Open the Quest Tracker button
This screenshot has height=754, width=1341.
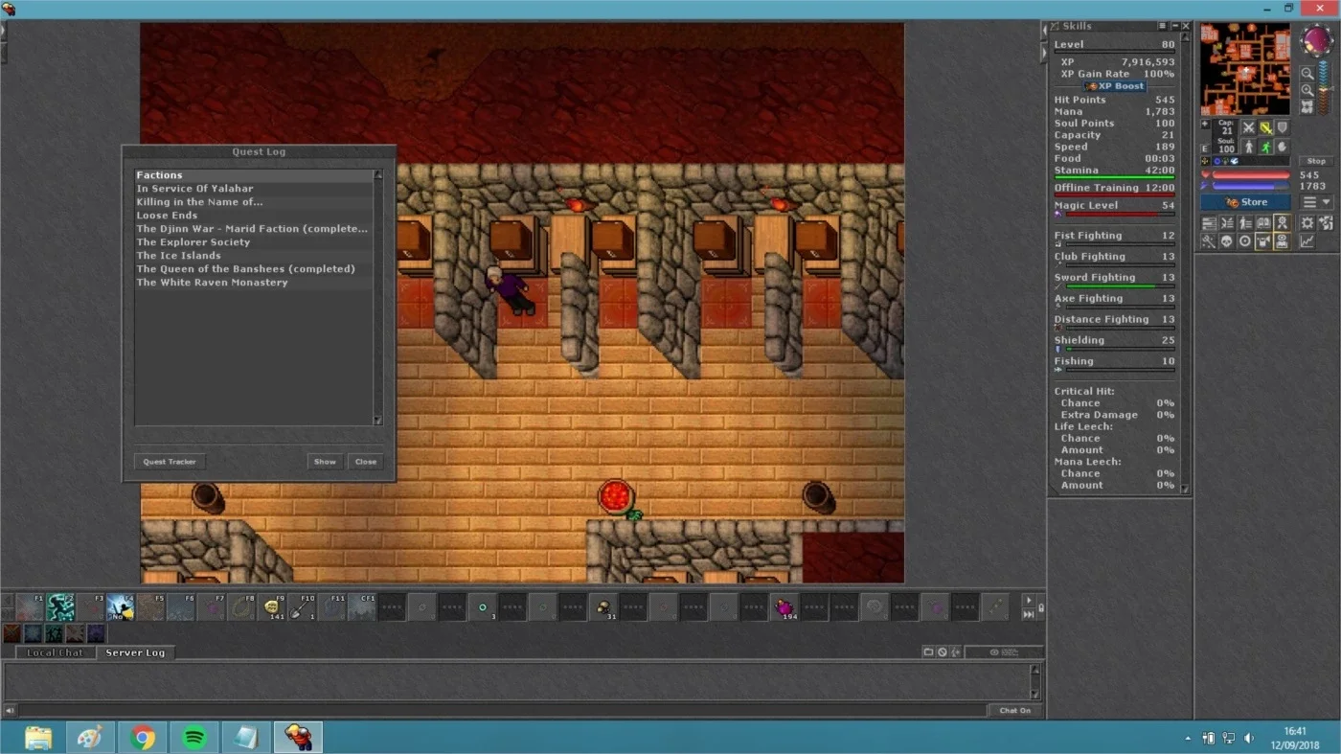click(x=170, y=462)
